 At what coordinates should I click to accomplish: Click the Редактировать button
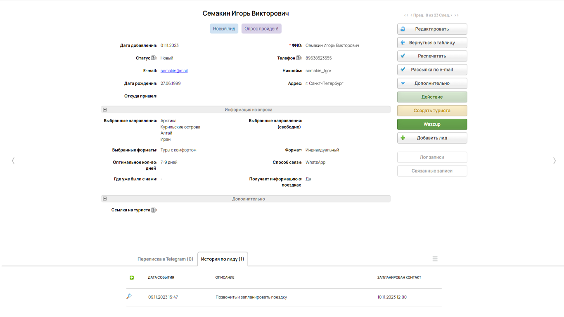click(432, 29)
